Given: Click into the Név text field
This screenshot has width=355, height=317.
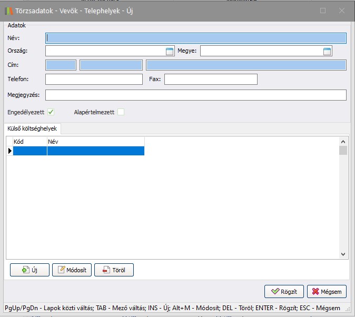Looking at the screenshot, I should (x=196, y=38).
